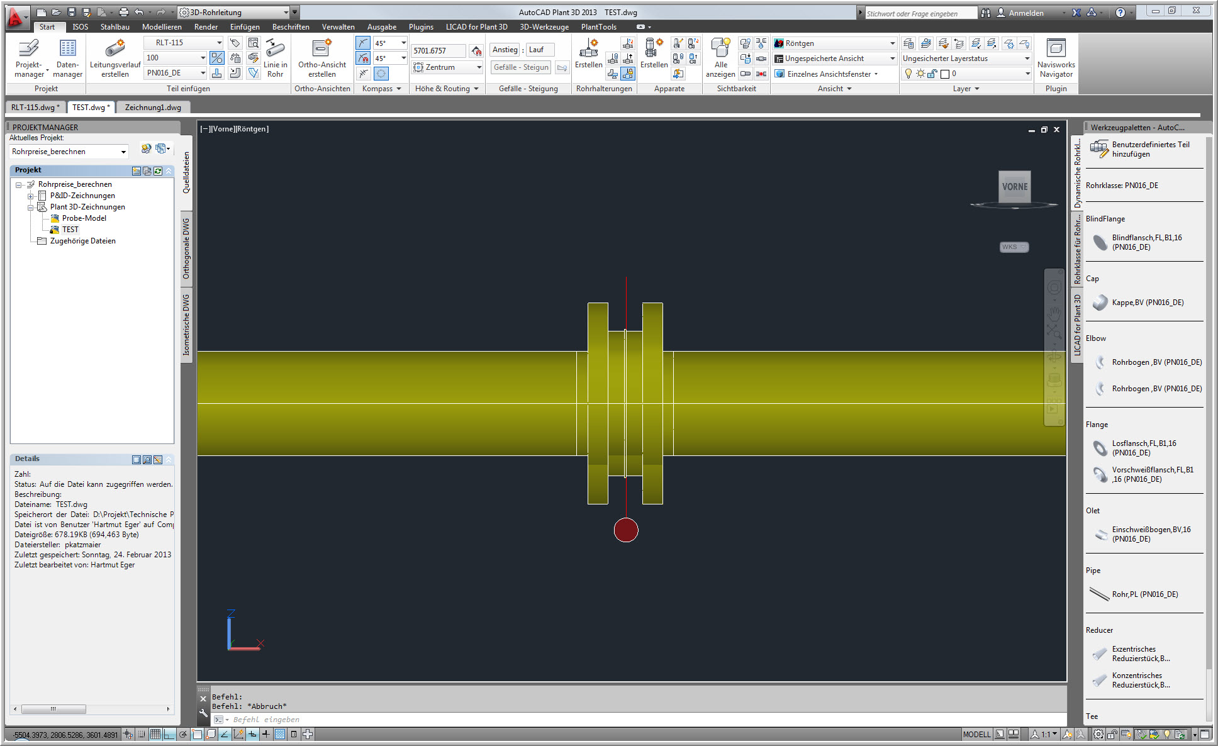Open the Stahlbau ribbon tab
Viewport: 1218px width, 746px height.
(115, 27)
